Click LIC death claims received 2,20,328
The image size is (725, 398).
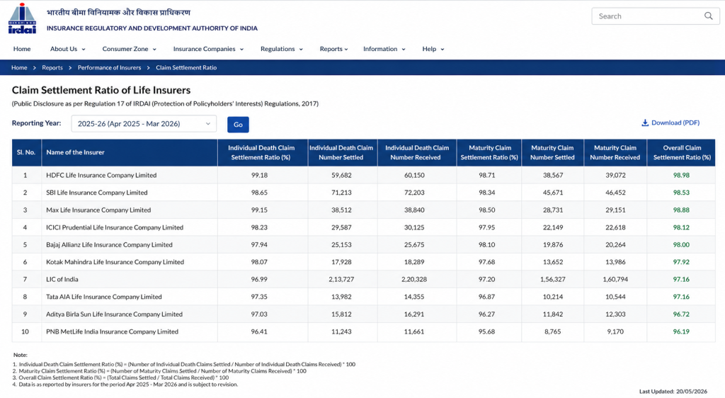413,279
